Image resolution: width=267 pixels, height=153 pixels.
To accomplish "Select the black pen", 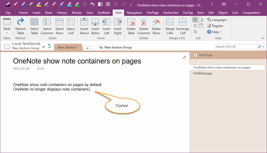I will click(x=8, y=4).
